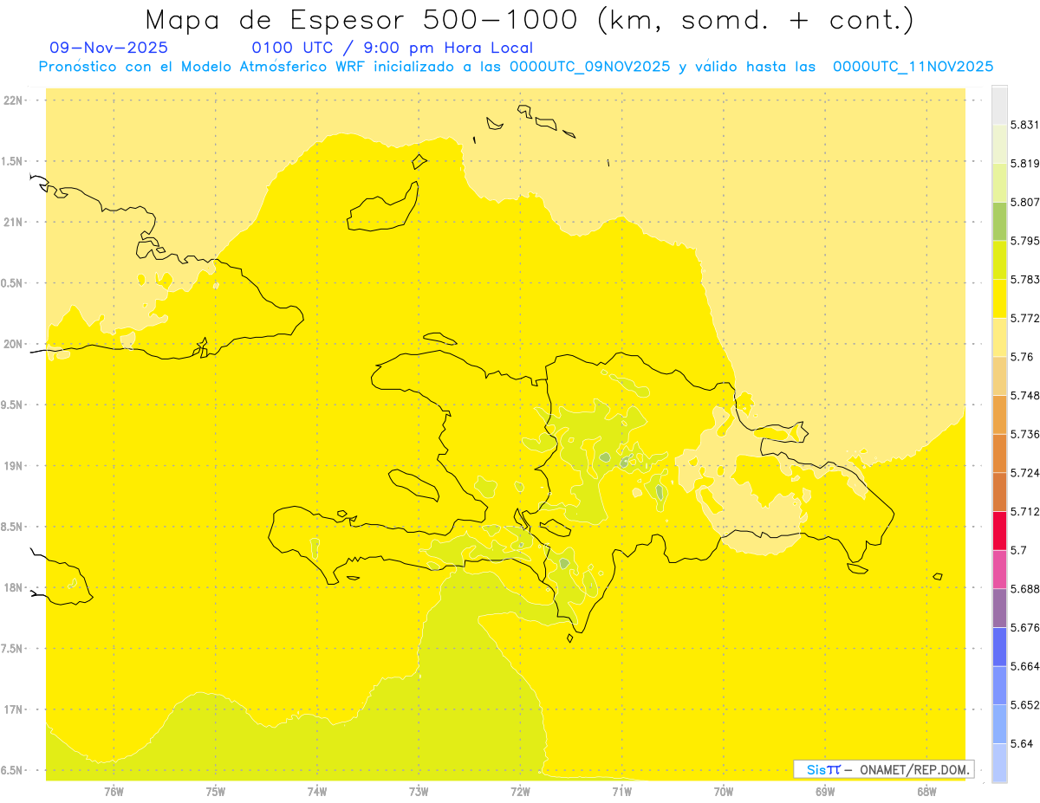Click the 22N latitude label
The image size is (1040, 803).
12,100
